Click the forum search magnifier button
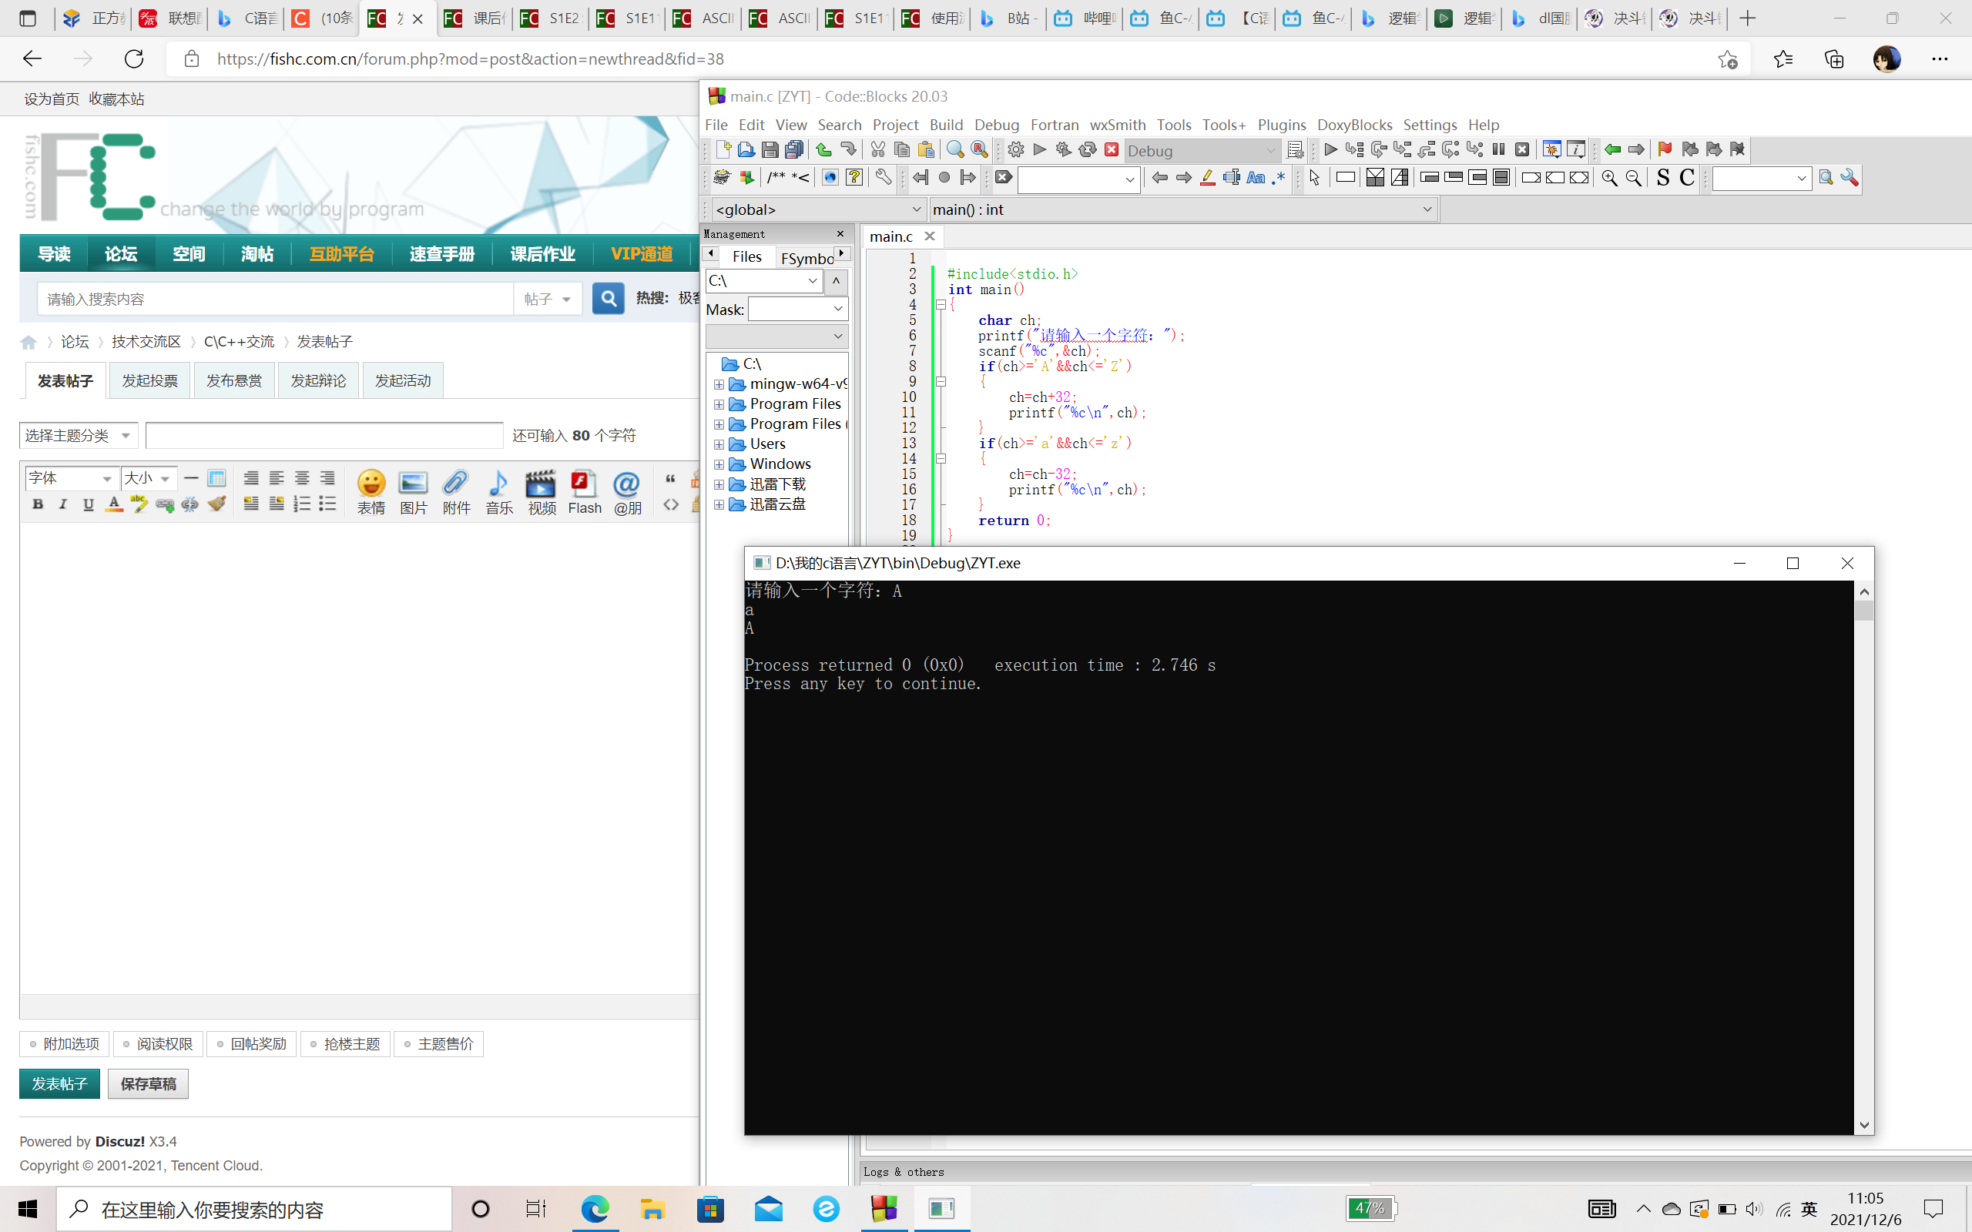 click(x=608, y=299)
